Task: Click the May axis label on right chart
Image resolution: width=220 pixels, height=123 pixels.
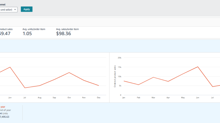Action: coord(183,97)
